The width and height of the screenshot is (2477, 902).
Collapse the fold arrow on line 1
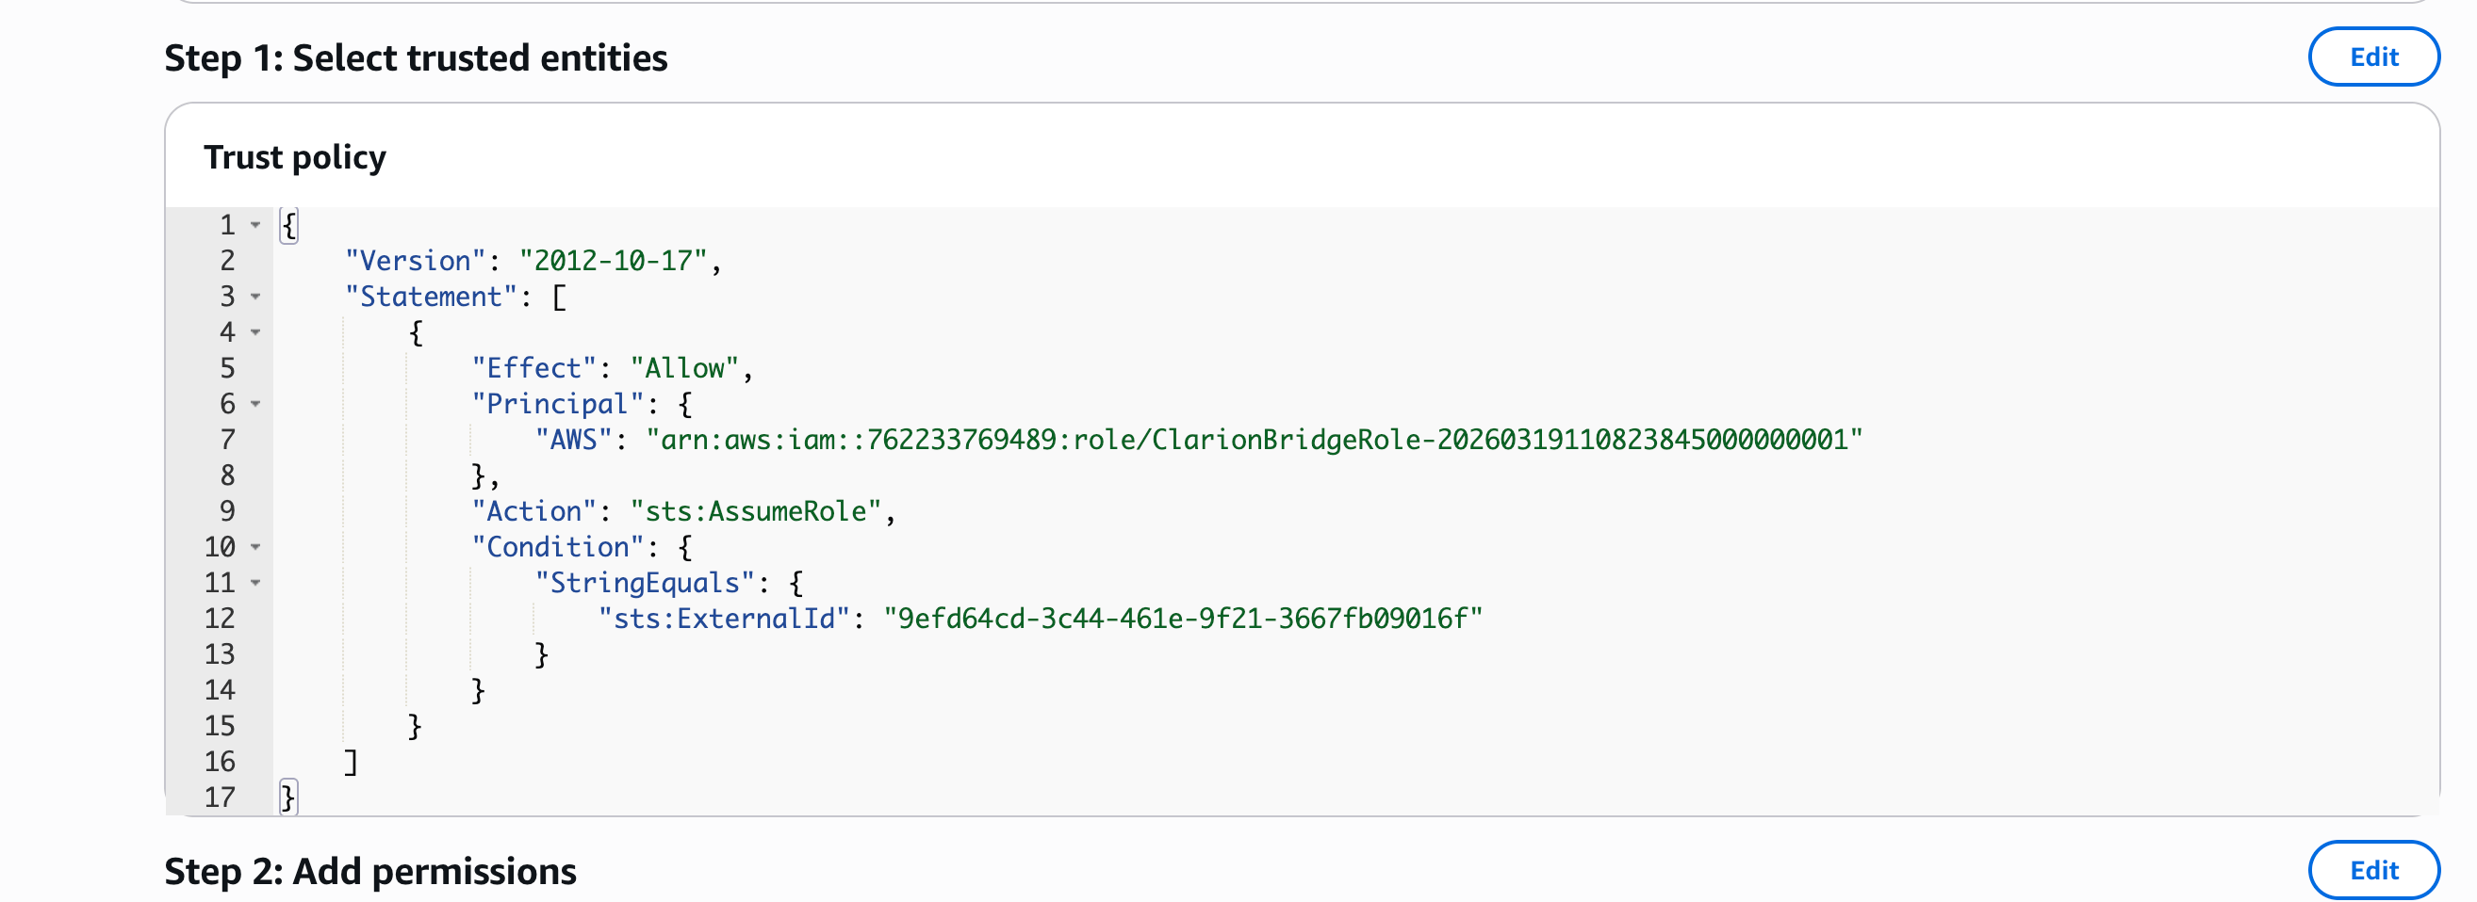[255, 225]
